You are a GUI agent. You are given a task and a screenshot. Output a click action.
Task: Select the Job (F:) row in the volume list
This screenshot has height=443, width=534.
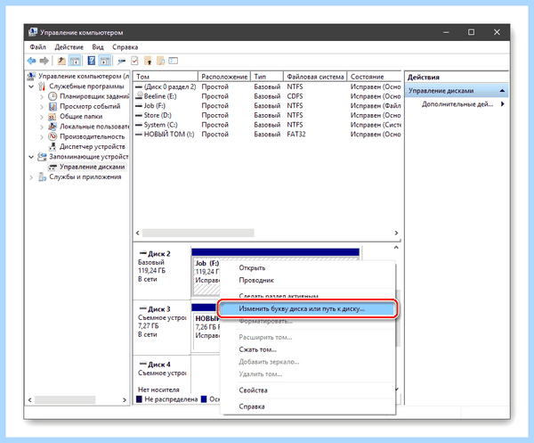pos(267,106)
